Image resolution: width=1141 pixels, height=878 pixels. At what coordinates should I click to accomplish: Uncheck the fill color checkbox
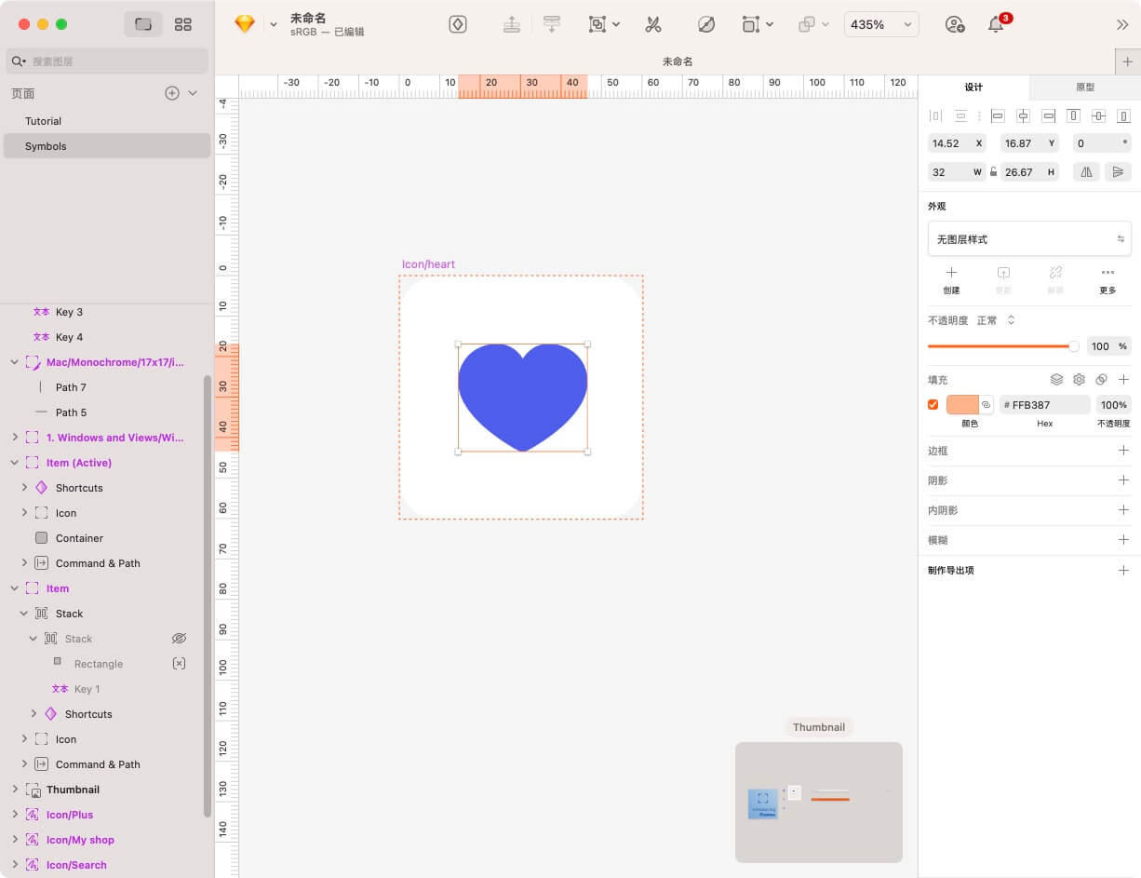click(x=933, y=405)
